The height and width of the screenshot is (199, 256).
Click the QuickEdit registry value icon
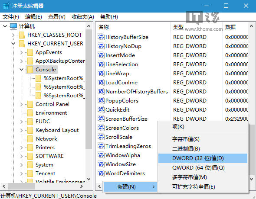click(101, 109)
